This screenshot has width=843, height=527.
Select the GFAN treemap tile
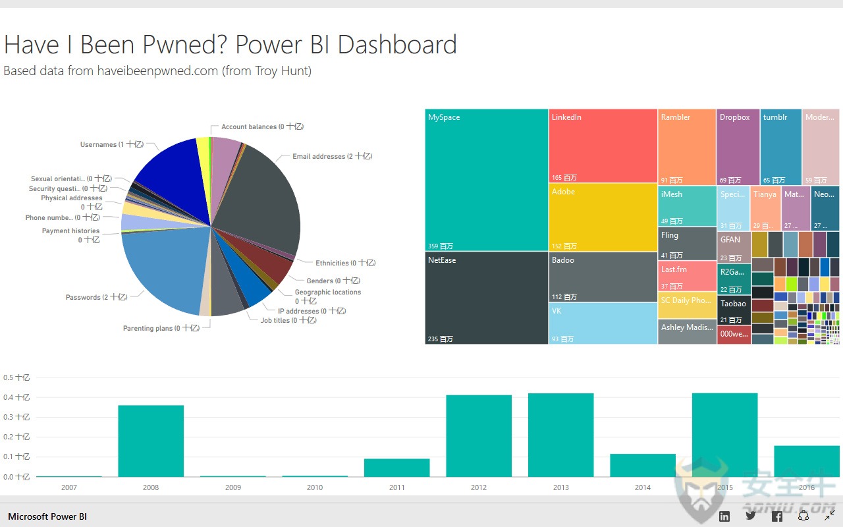[734, 247]
